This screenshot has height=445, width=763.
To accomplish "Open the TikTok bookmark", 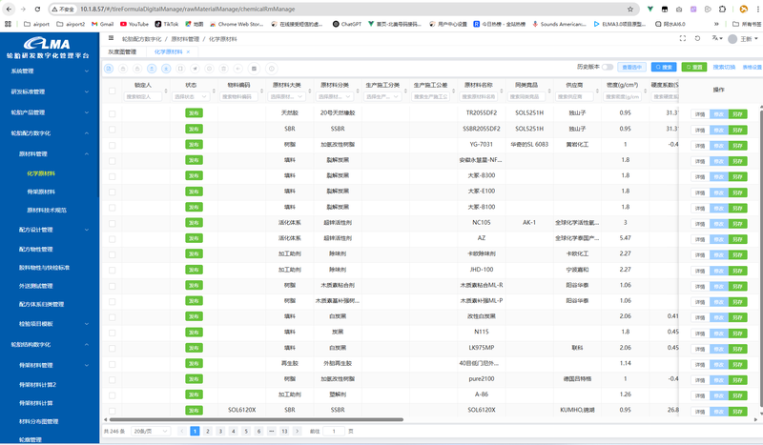I will tap(166, 24).
